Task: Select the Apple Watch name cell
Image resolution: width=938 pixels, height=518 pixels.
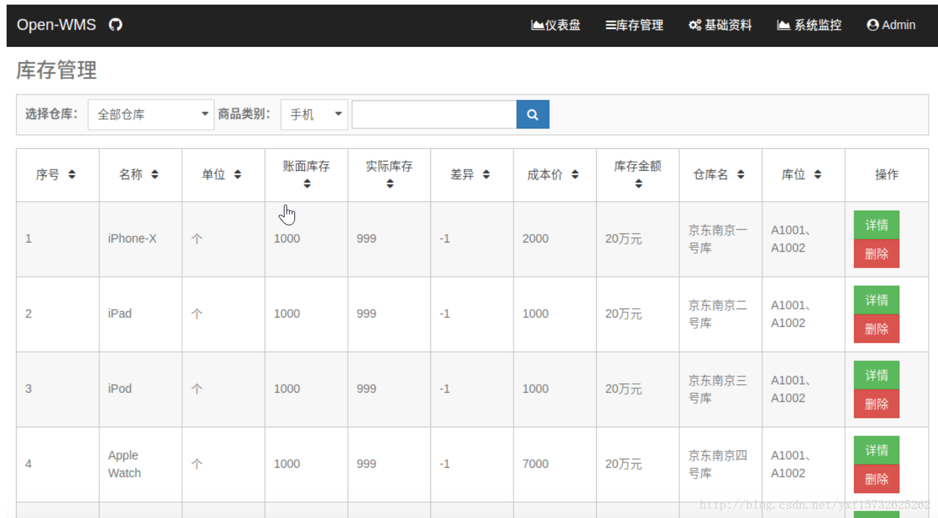Action: click(141, 465)
